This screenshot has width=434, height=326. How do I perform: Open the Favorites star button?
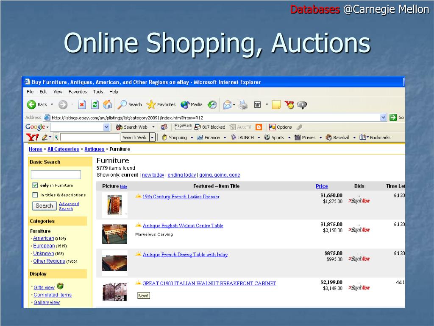click(161, 104)
